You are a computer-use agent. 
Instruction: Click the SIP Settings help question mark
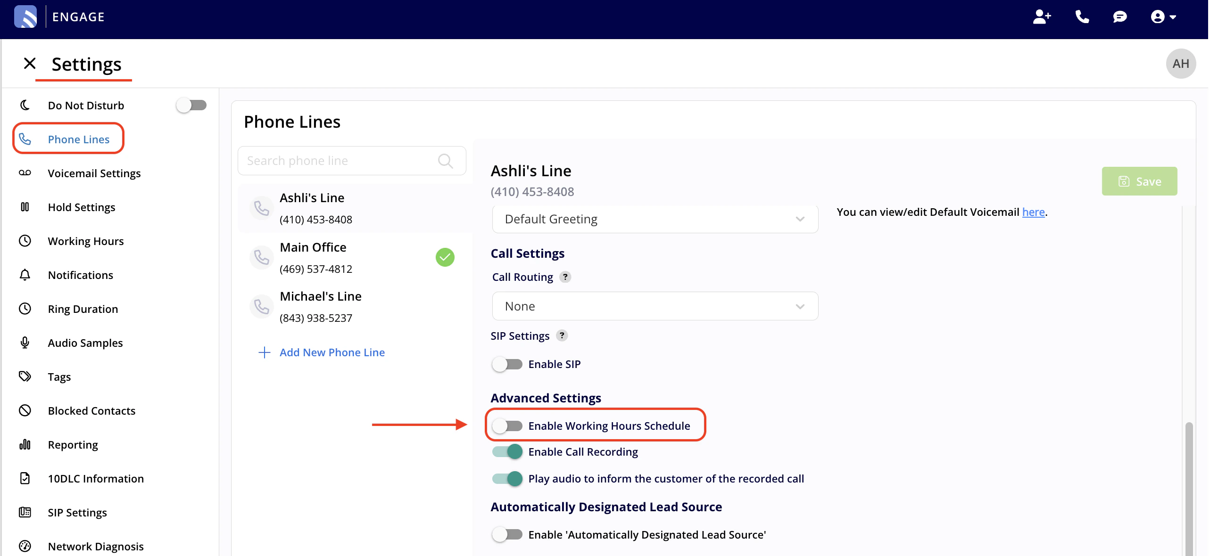click(x=562, y=335)
